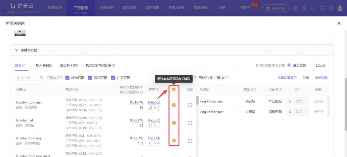347x157 pixels.
Task: Open 广告管理 menu
Action: [81, 8]
